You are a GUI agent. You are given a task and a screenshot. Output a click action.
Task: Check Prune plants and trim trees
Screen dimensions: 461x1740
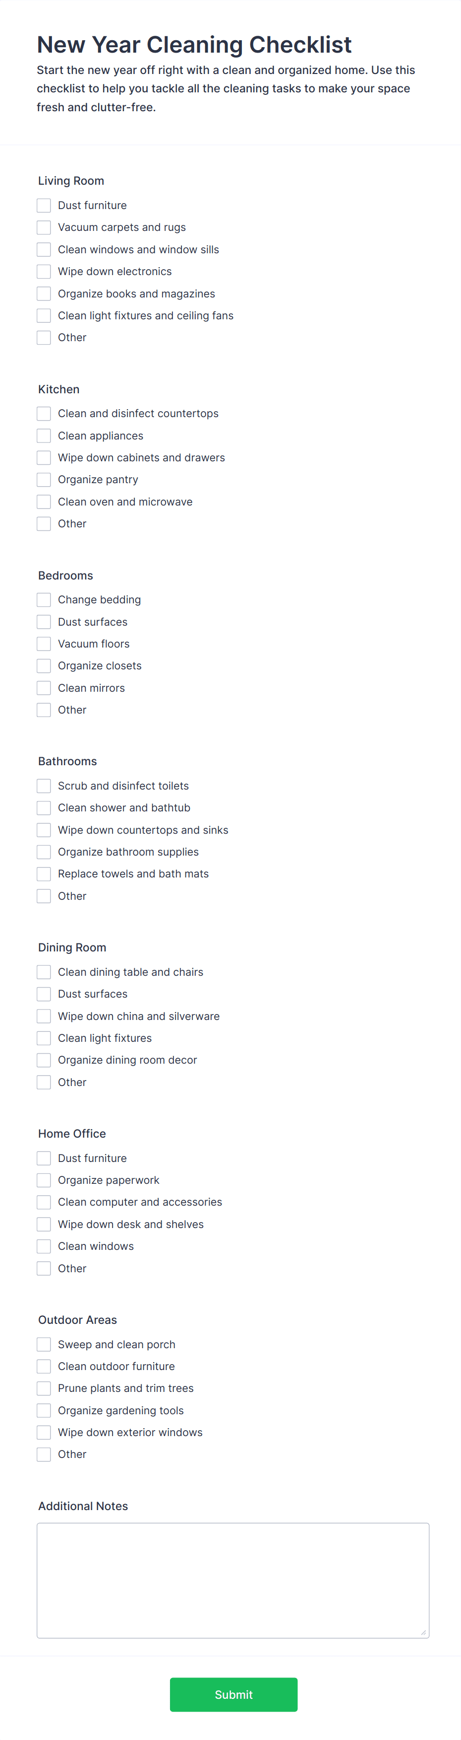(44, 1388)
